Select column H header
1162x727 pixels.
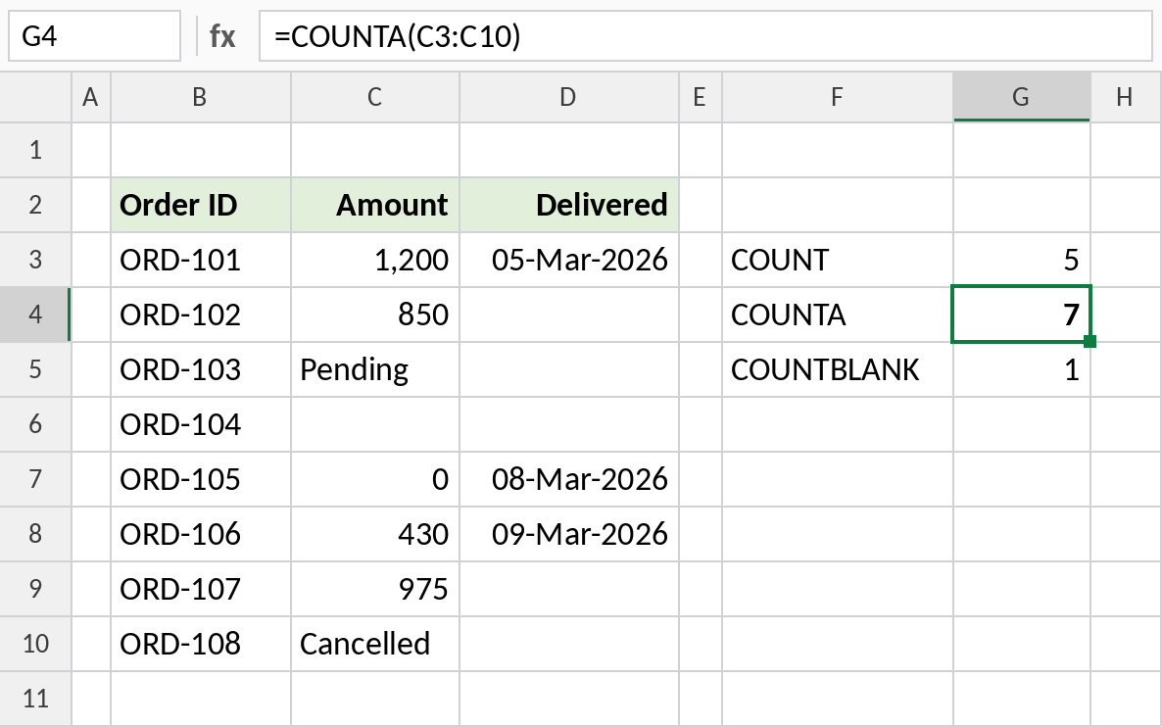point(1125,97)
